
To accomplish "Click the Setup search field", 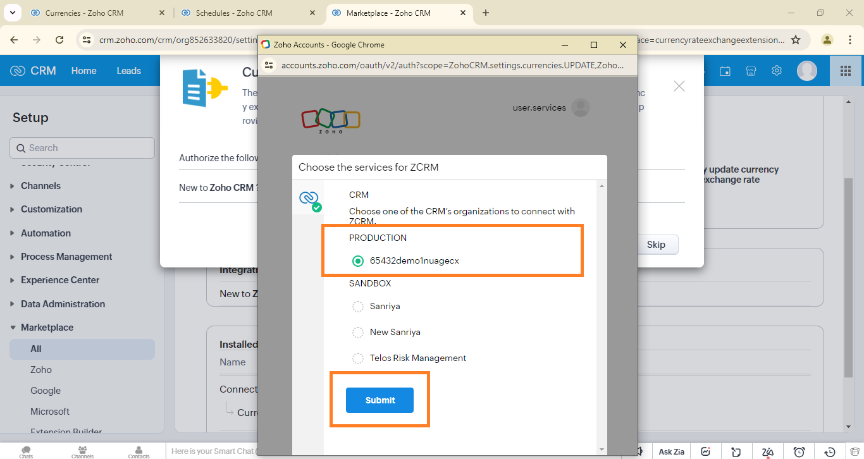I will [82, 148].
